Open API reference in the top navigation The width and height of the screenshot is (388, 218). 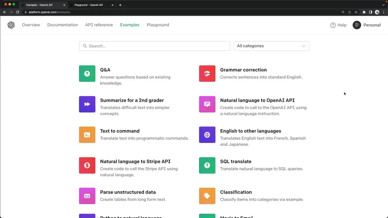[x=99, y=25]
